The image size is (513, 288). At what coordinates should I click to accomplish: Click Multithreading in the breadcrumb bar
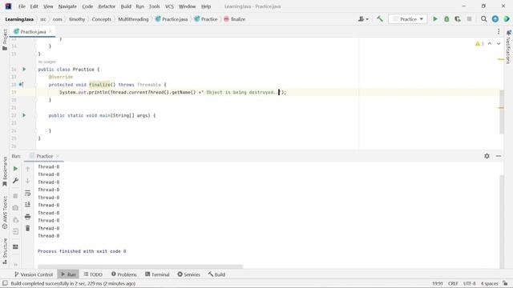click(x=133, y=19)
